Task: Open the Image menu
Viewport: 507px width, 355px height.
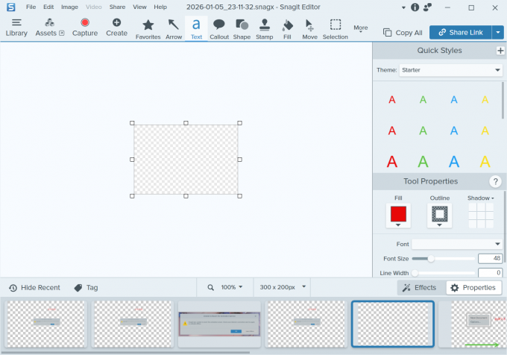Action: [x=69, y=7]
